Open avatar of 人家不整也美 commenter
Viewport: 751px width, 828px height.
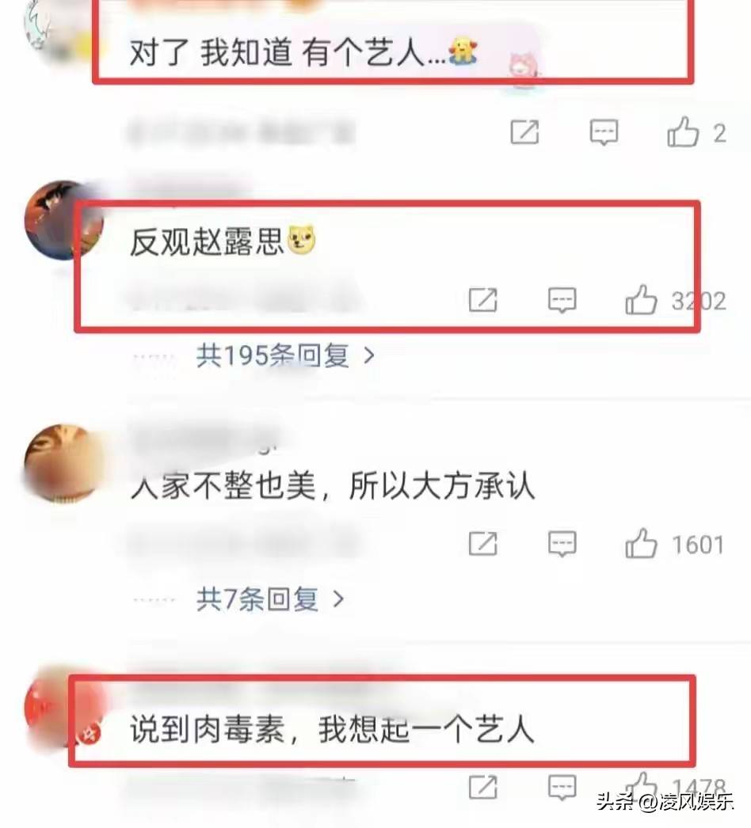pos(63,464)
